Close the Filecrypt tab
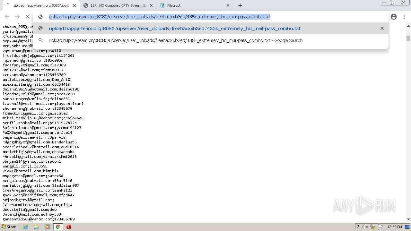Screen dimensions: 411x231 [x=228, y=5]
